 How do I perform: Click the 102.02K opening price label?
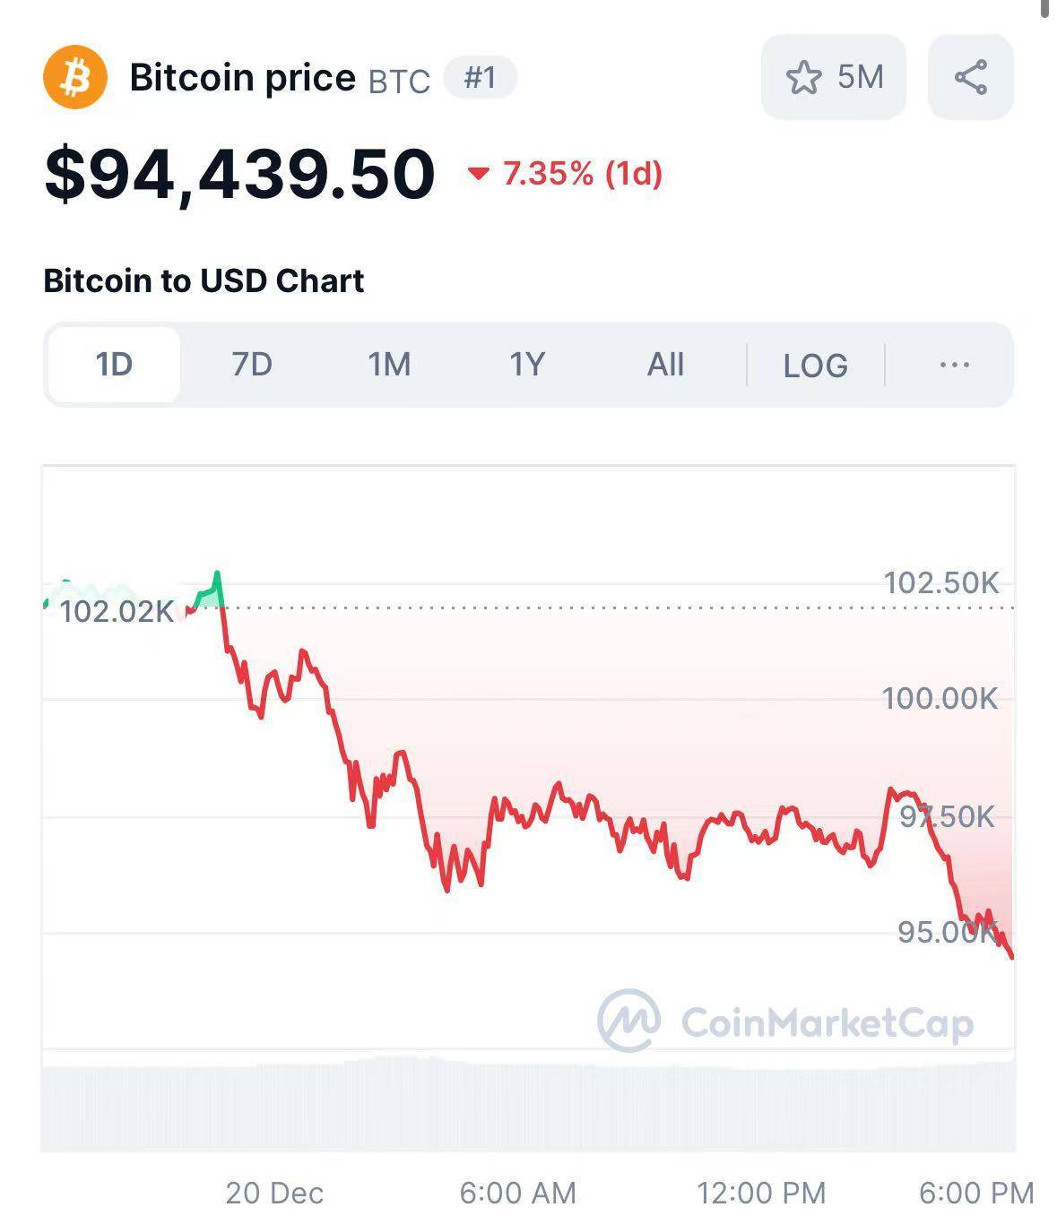point(117,612)
